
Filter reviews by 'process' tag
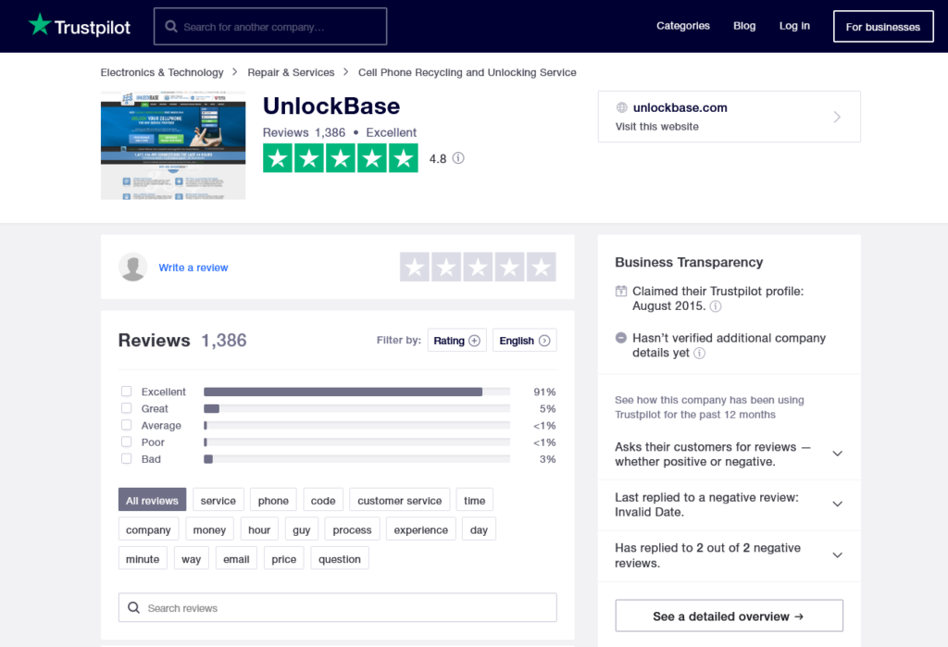tap(353, 529)
